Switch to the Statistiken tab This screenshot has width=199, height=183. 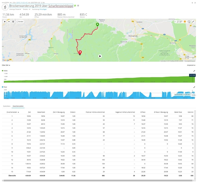(x=7, y=106)
